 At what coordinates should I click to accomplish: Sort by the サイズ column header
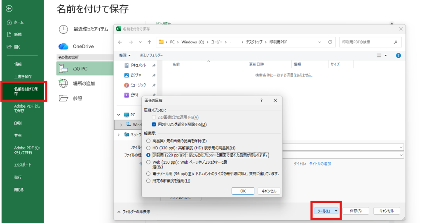pyautogui.click(x=335, y=64)
